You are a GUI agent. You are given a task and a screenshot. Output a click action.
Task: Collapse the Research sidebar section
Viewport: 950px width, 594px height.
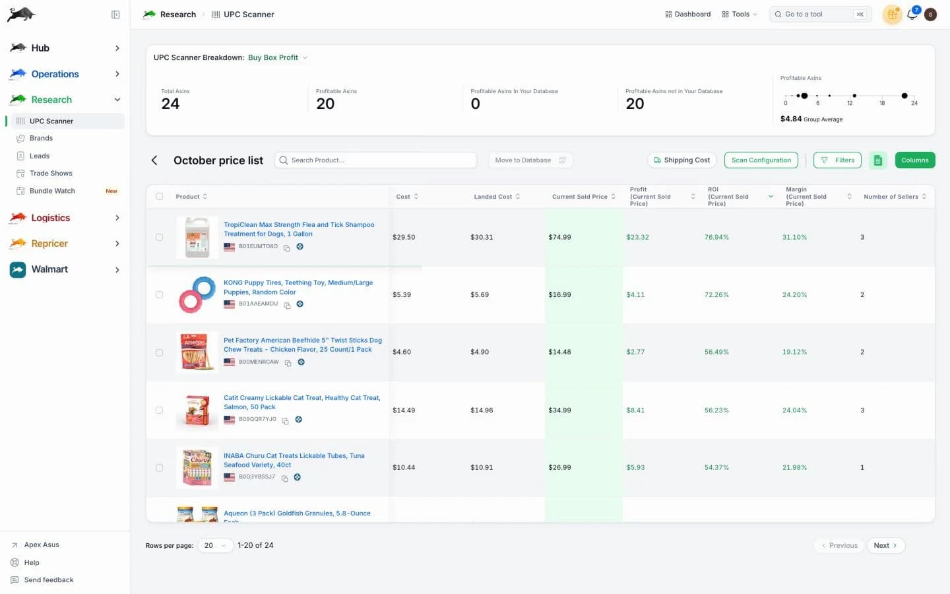pos(65,100)
